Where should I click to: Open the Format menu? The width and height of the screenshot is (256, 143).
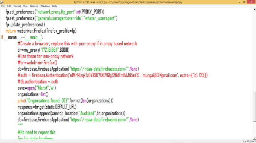click(17, 6)
